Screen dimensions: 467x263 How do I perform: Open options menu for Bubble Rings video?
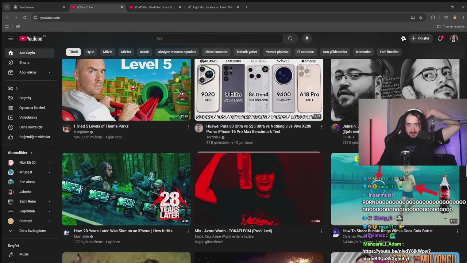tap(458, 231)
